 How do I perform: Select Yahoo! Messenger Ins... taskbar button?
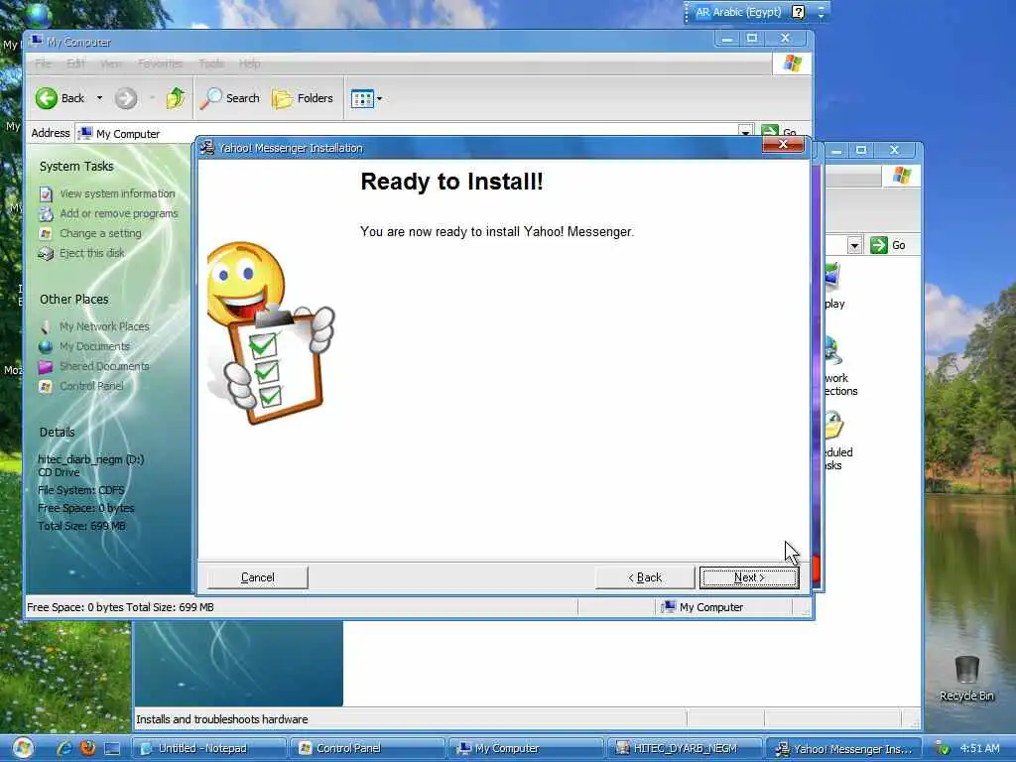[x=843, y=748]
